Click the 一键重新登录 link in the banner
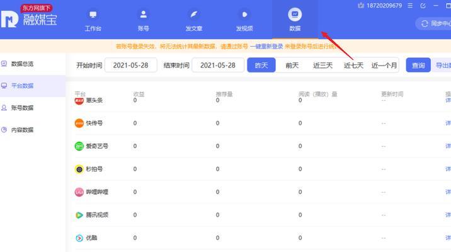This screenshot has width=451, height=252. point(266,47)
